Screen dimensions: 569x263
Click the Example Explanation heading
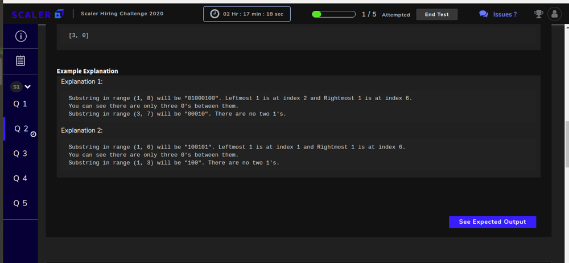coord(88,71)
